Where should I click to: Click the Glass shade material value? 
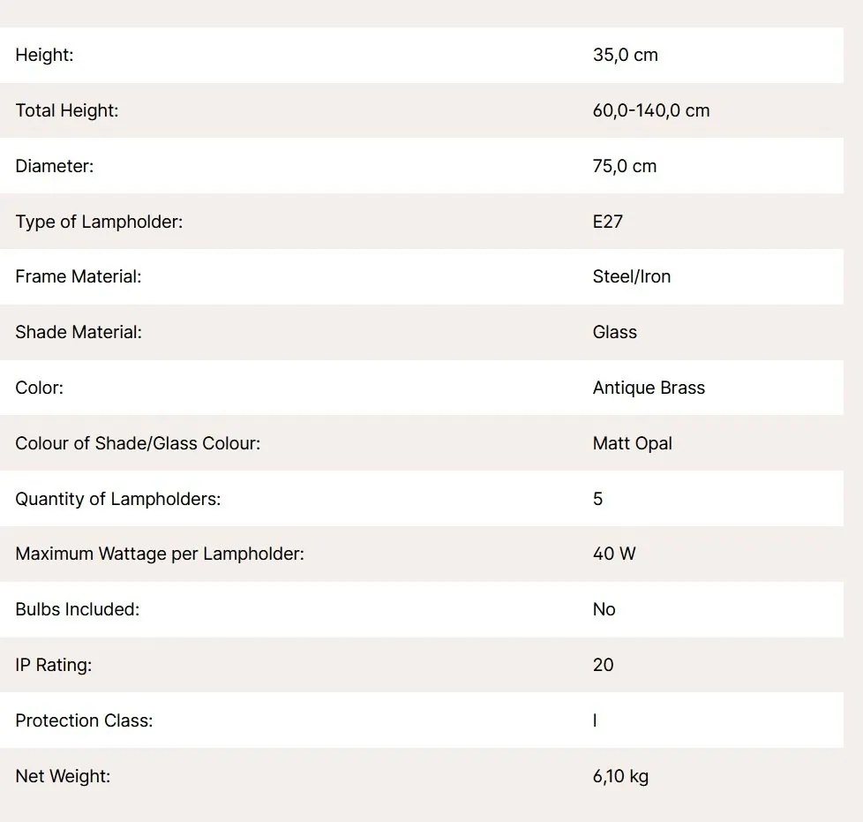point(615,332)
